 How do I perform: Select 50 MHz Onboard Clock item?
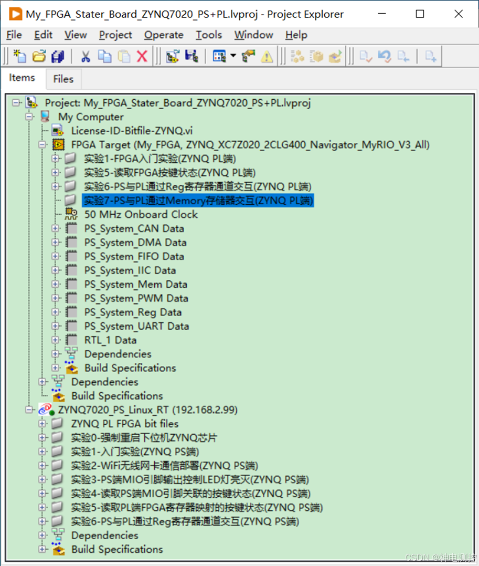pos(141,214)
